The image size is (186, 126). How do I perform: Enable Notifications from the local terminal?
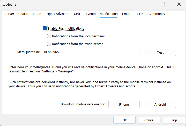(49, 36)
